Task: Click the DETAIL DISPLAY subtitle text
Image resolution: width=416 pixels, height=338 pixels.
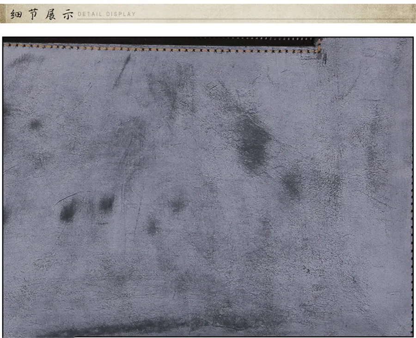Action: 106,14
